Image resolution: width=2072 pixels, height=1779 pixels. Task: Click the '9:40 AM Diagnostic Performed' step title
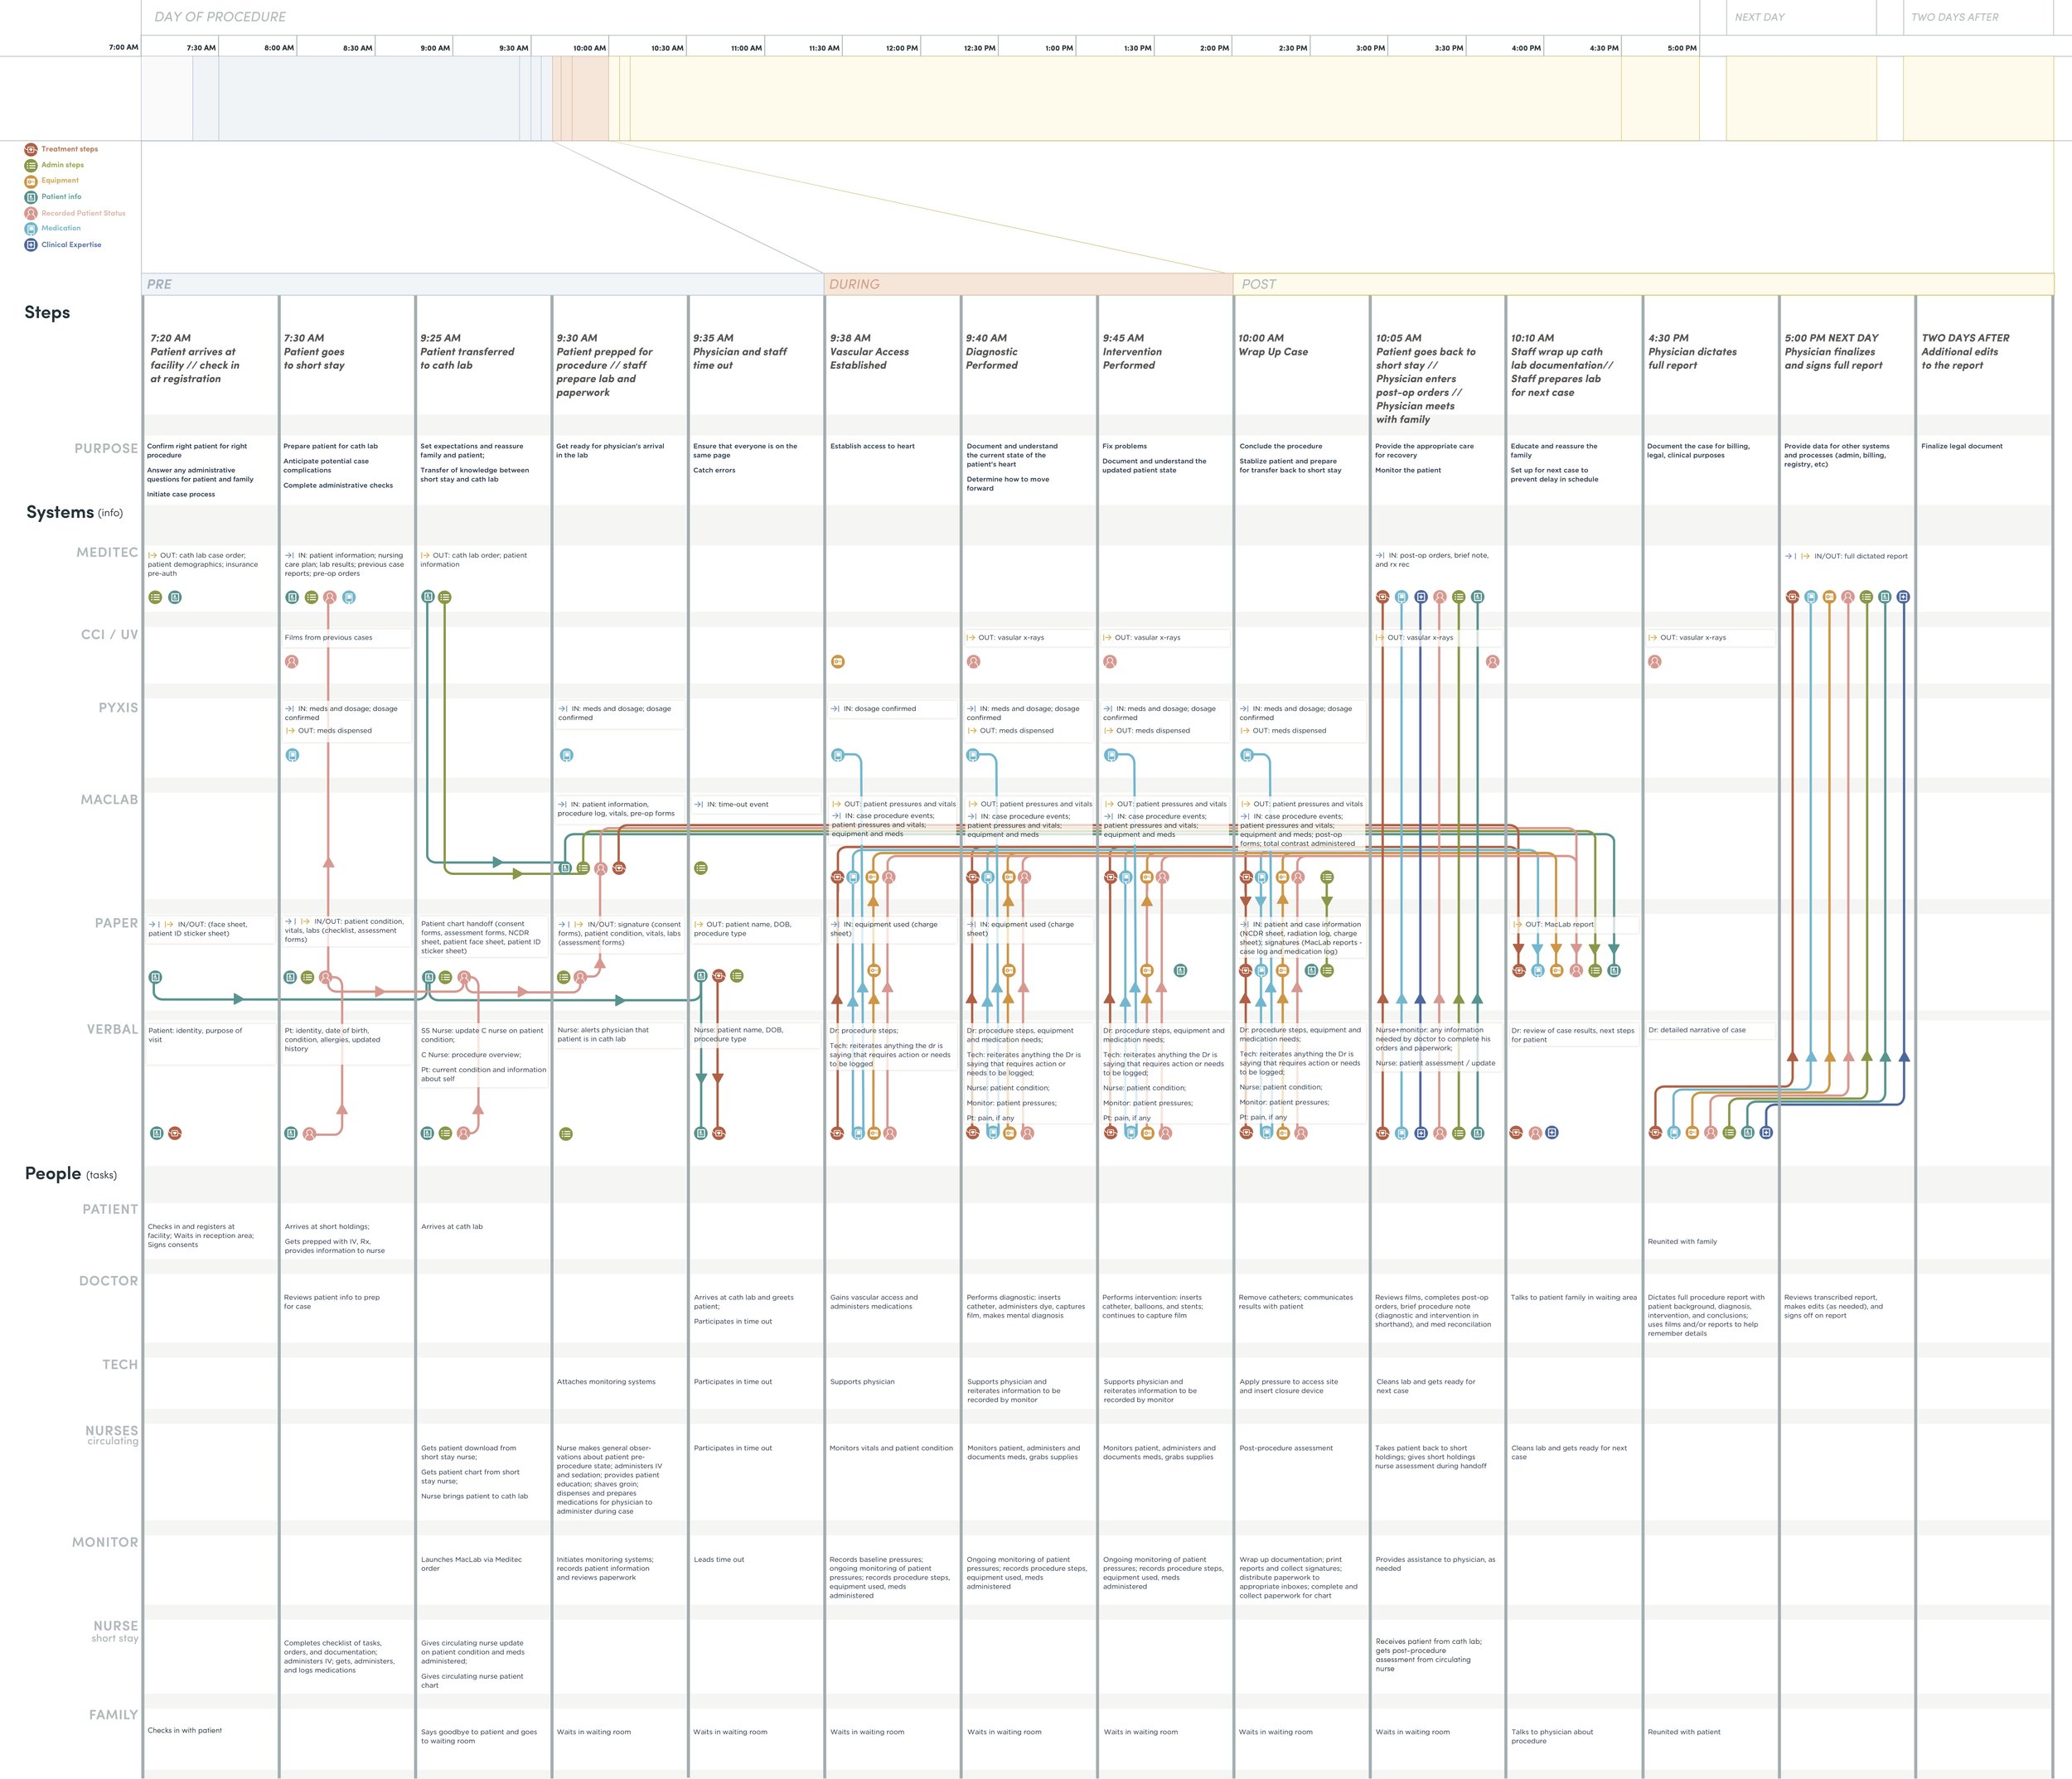(992, 352)
